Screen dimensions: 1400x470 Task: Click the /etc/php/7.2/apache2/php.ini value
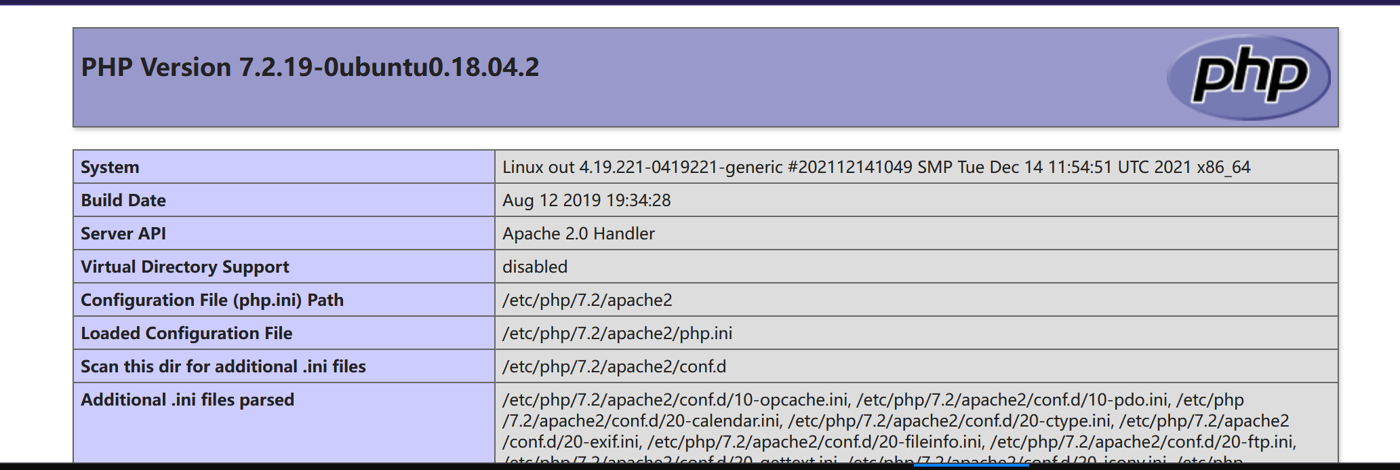pyautogui.click(x=617, y=333)
